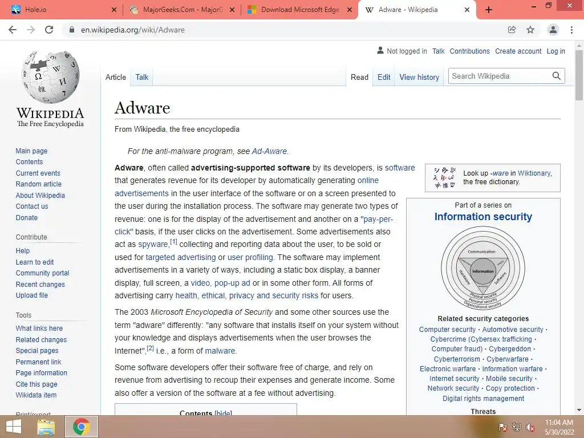
Task: Click the information security circles diagram
Action: (x=482, y=268)
